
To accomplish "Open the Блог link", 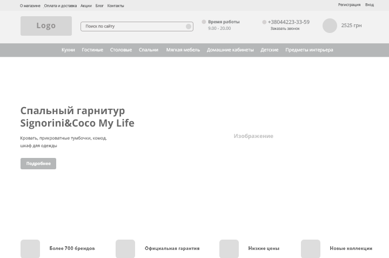I will click(99, 6).
